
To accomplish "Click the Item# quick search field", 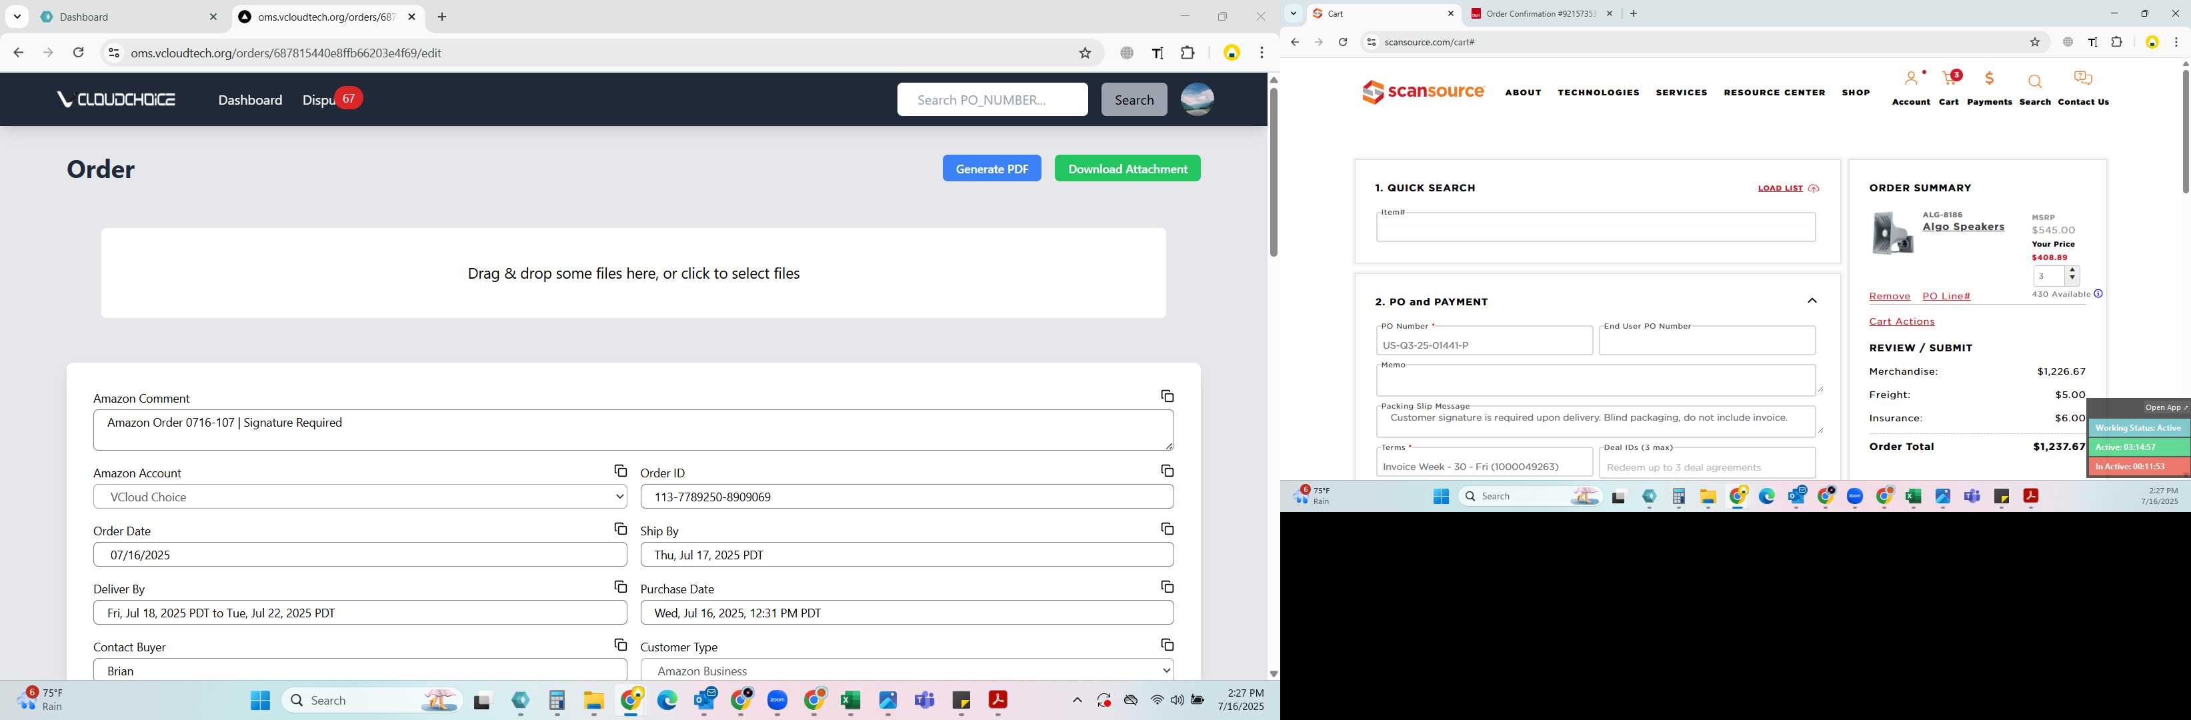I will (x=1596, y=227).
